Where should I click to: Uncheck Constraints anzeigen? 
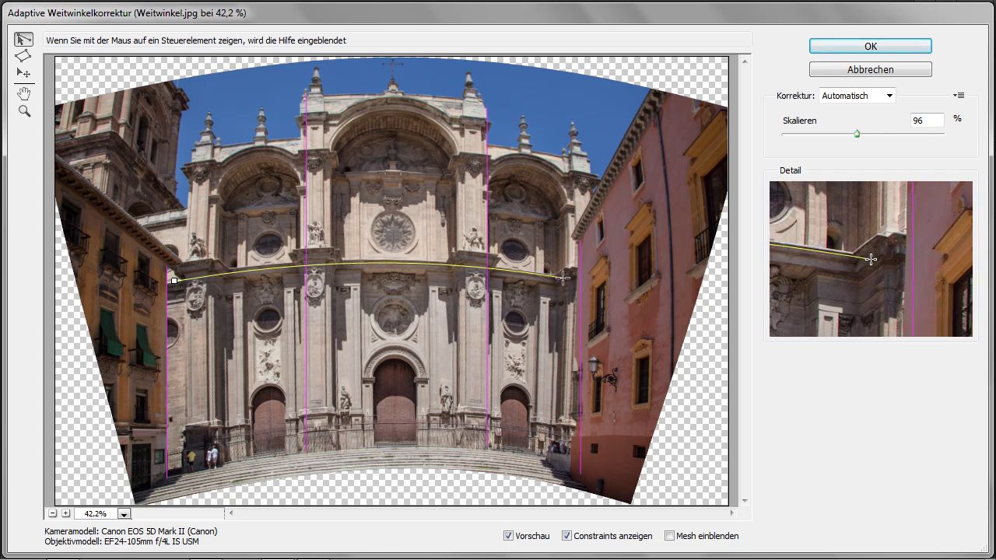566,536
